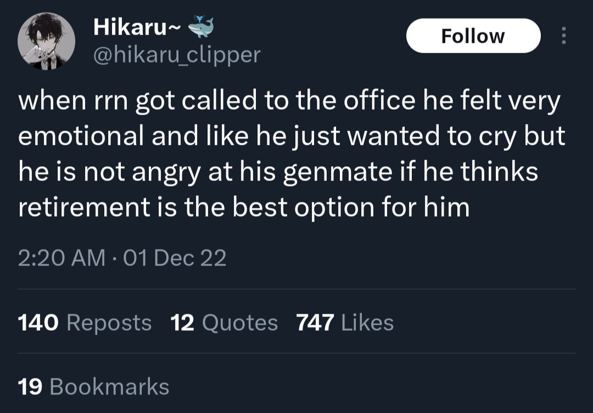Click the whale emoji beside Hikaru's name
Image resolution: width=593 pixels, height=413 pixels.
(x=200, y=27)
